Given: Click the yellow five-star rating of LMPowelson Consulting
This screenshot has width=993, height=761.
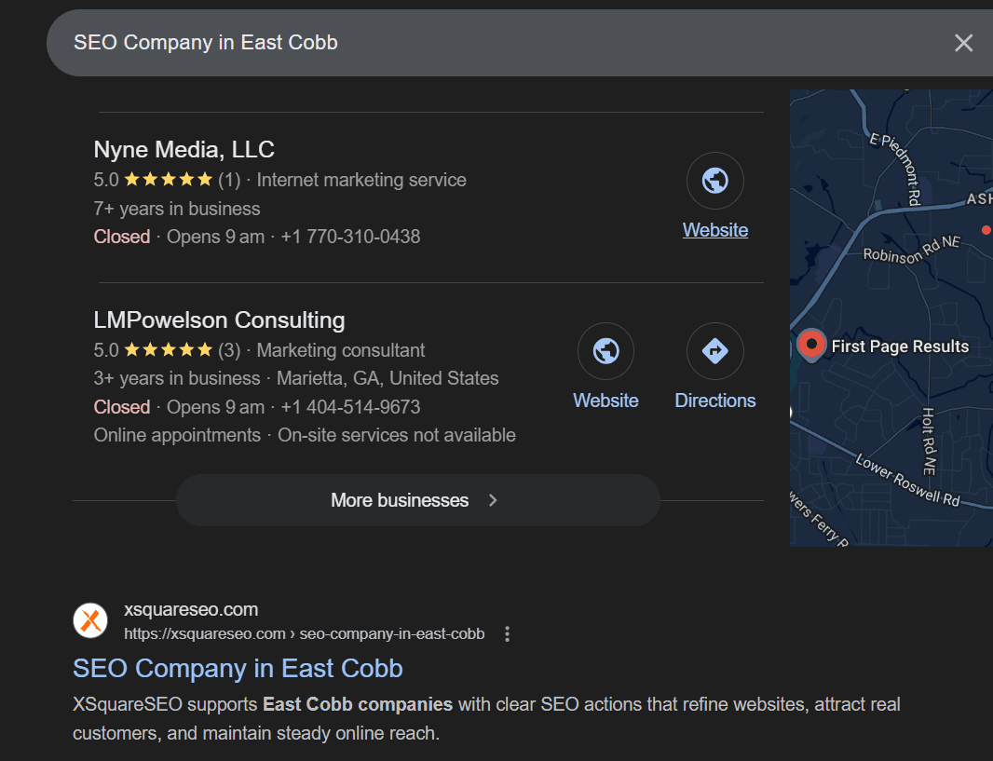Looking at the screenshot, I should (168, 349).
